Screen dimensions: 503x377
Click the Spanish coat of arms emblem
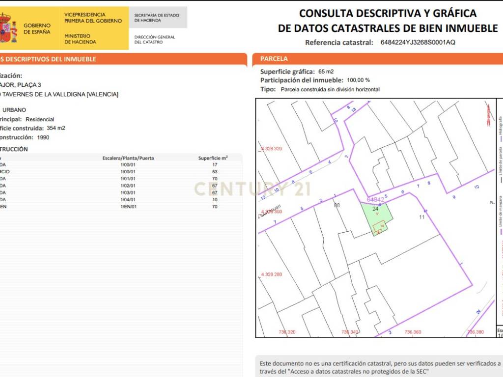coord(7,28)
